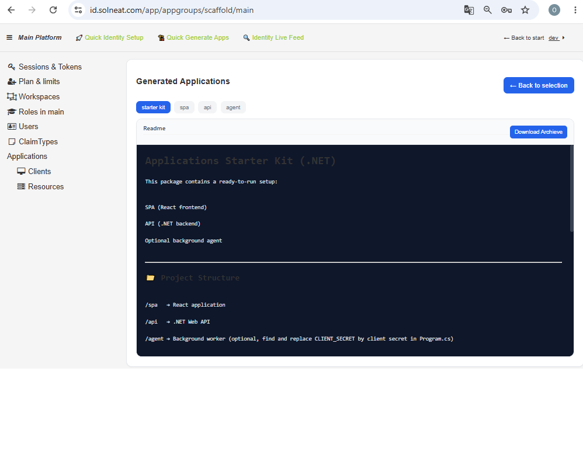This screenshot has width=583, height=465.
Task: Click 'This package contains a ready-to-run setup' text
Action: 211,182
